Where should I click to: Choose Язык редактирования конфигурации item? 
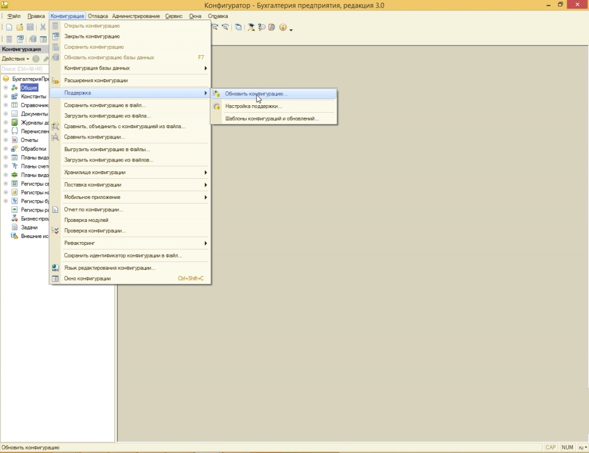[130, 268]
